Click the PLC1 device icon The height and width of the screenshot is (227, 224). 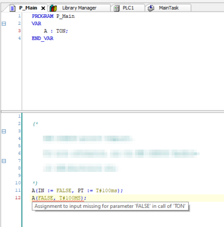coord(117,8)
